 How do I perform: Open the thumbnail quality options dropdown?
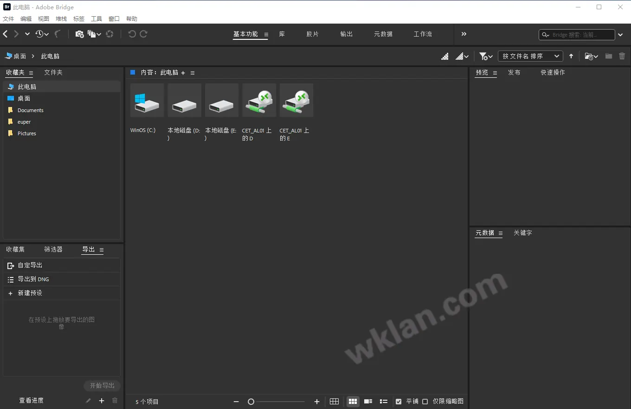[x=462, y=56]
